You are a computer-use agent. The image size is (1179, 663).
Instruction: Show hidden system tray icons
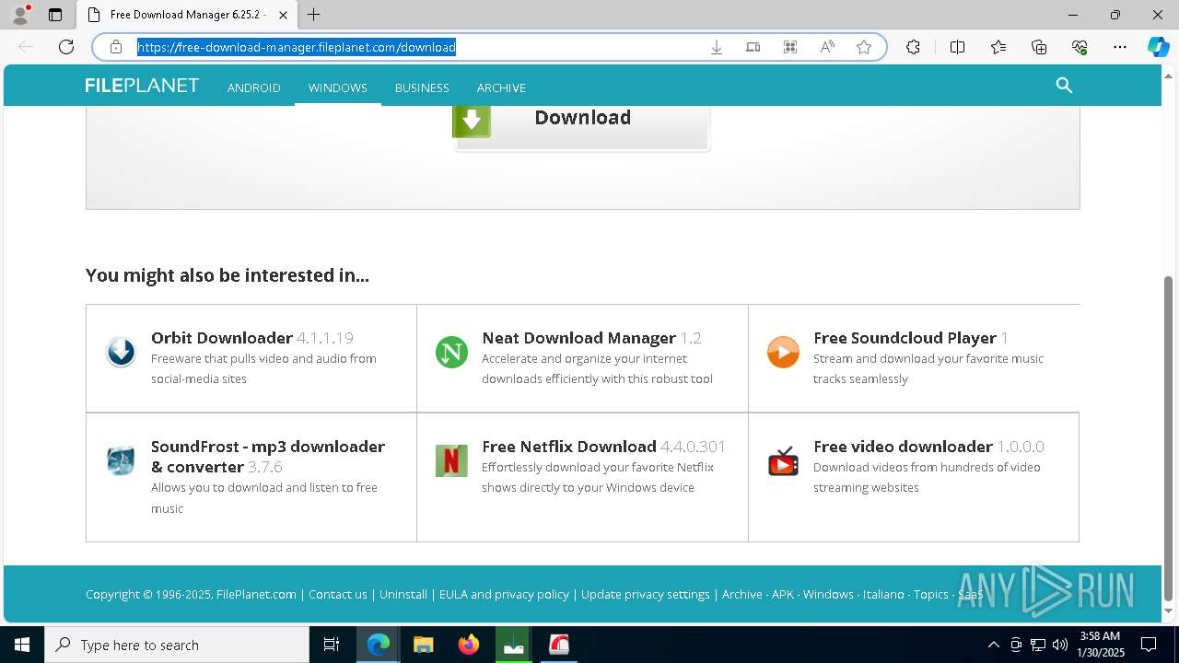coord(993,645)
